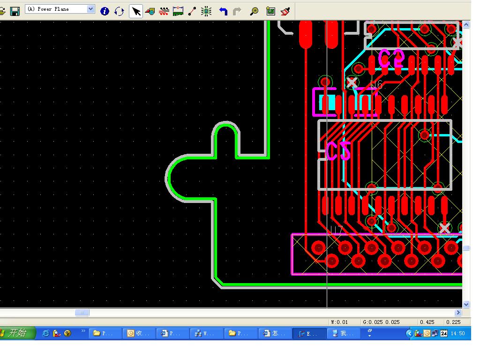Open the BGA toolbar chip icon

[206, 11]
